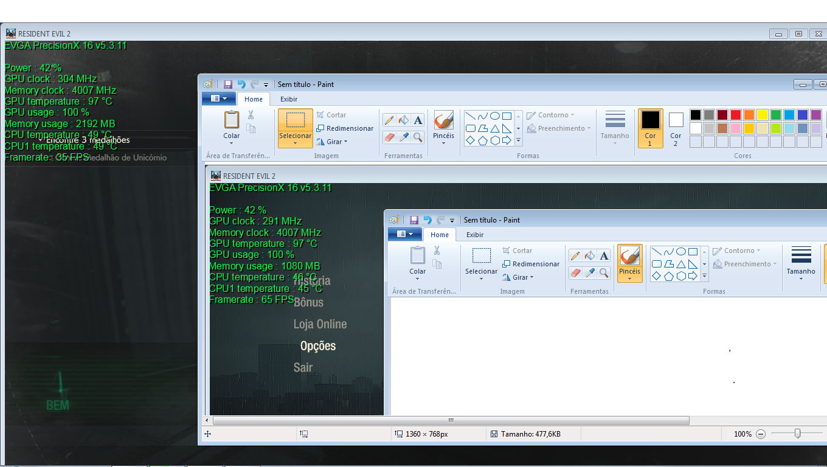Click 'Tamanho: 477,6KB' in the status bar
Image resolution: width=827 pixels, height=467 pixels.
[x=530, y=434]
